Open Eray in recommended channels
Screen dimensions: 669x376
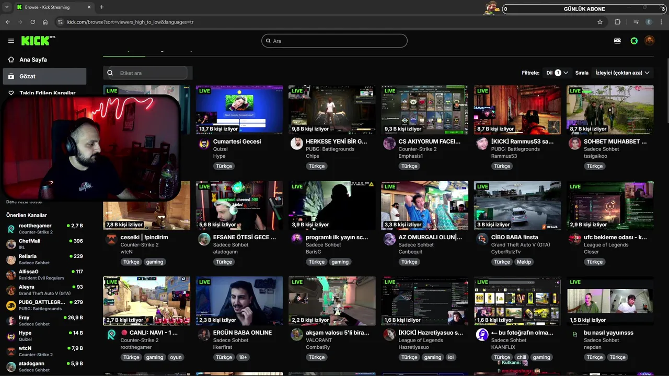point(44,321)
